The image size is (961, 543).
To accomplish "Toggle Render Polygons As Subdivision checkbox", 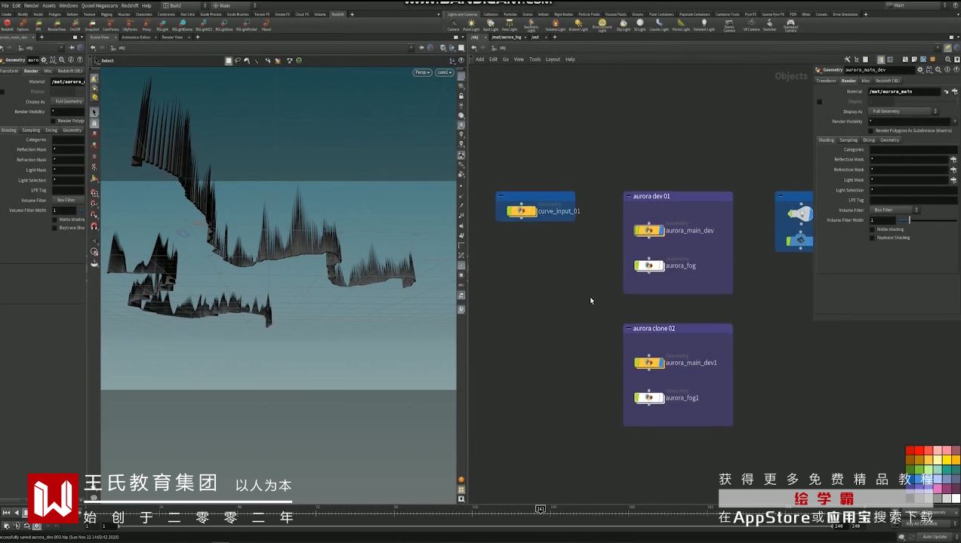I will click(x=871, y=130).
